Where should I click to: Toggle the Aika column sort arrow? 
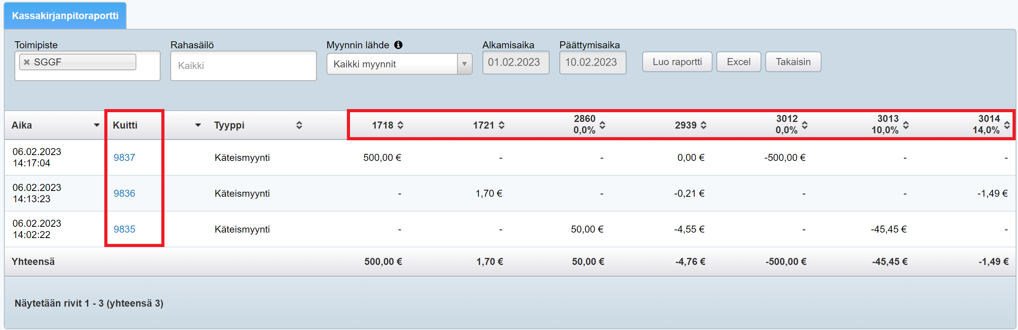pos(96,125)
